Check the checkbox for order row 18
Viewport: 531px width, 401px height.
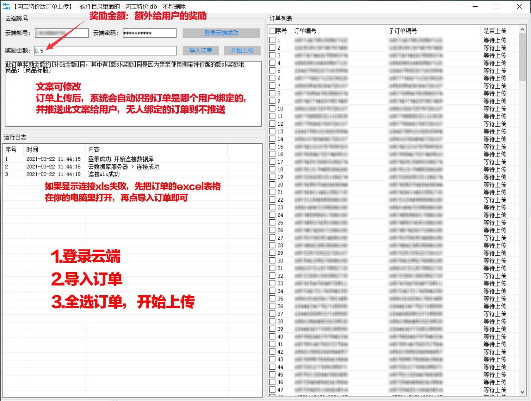[x=272, y=169]
